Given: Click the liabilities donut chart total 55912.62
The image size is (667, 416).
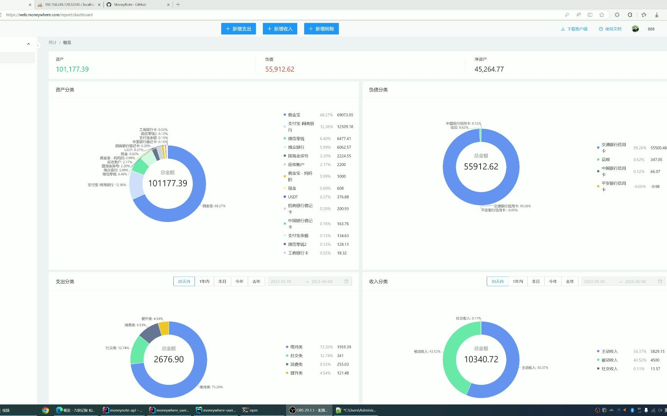Looking at the screenshot, I should (481, 167).
